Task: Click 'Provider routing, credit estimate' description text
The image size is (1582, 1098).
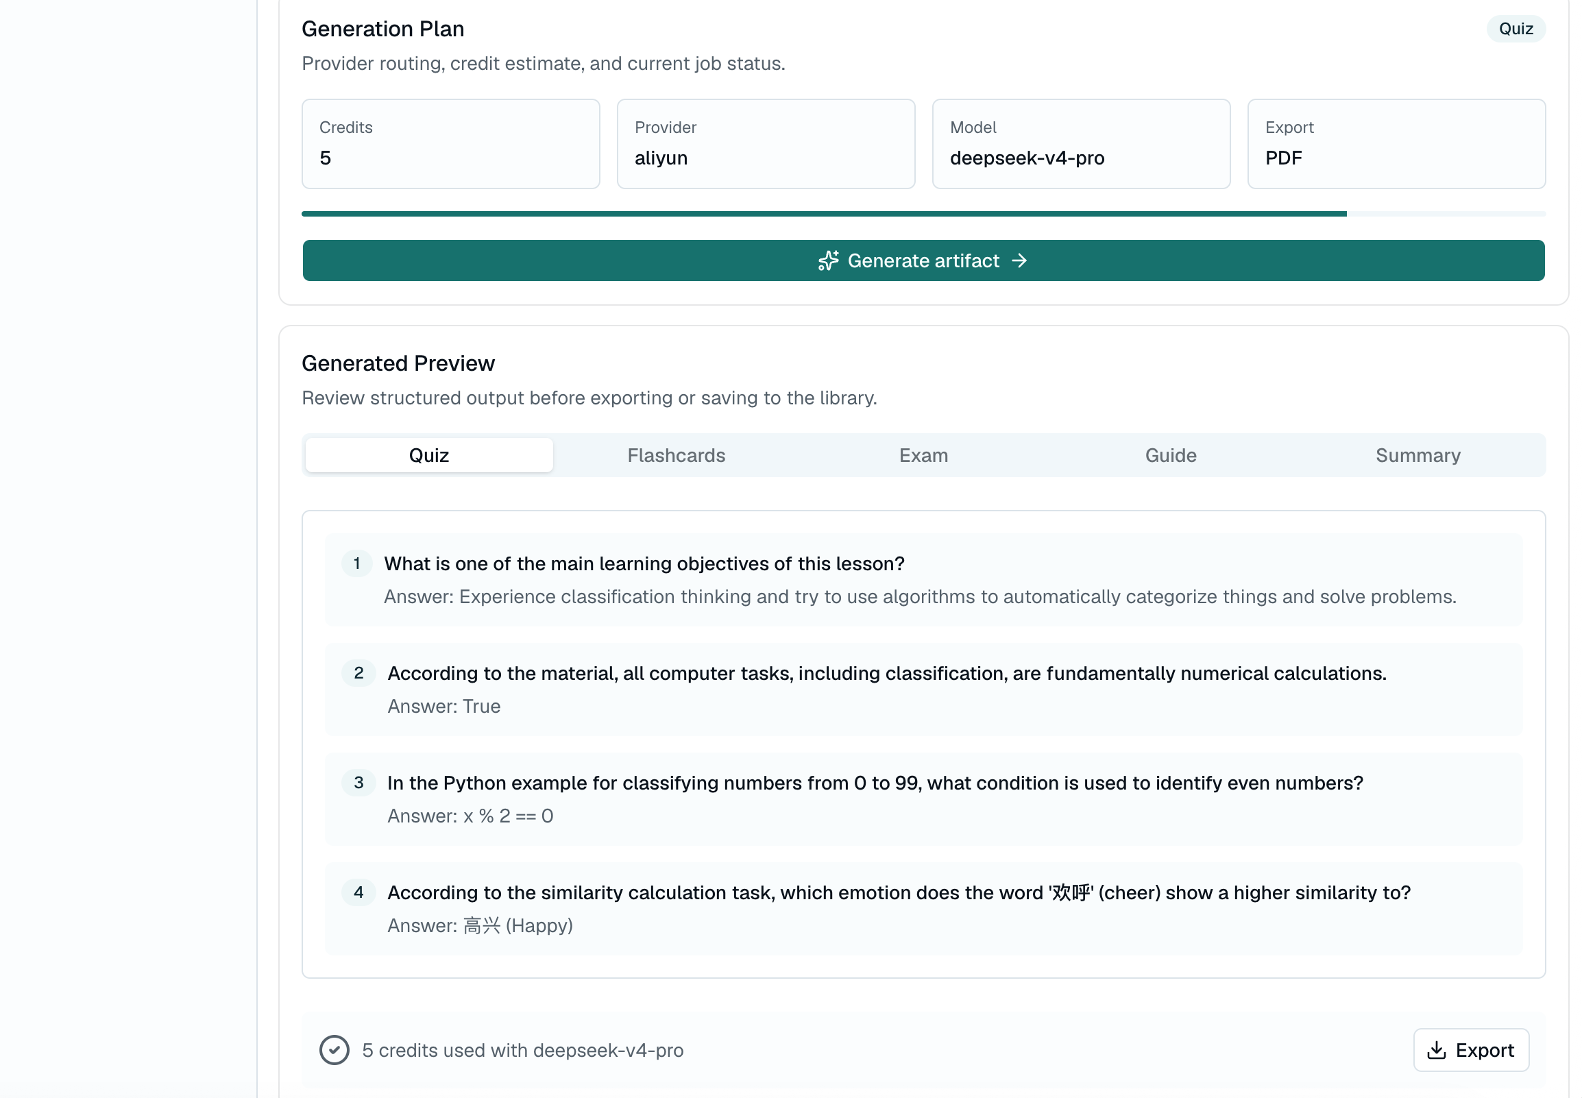Action: pyautogui.click(x=544, y=63)
